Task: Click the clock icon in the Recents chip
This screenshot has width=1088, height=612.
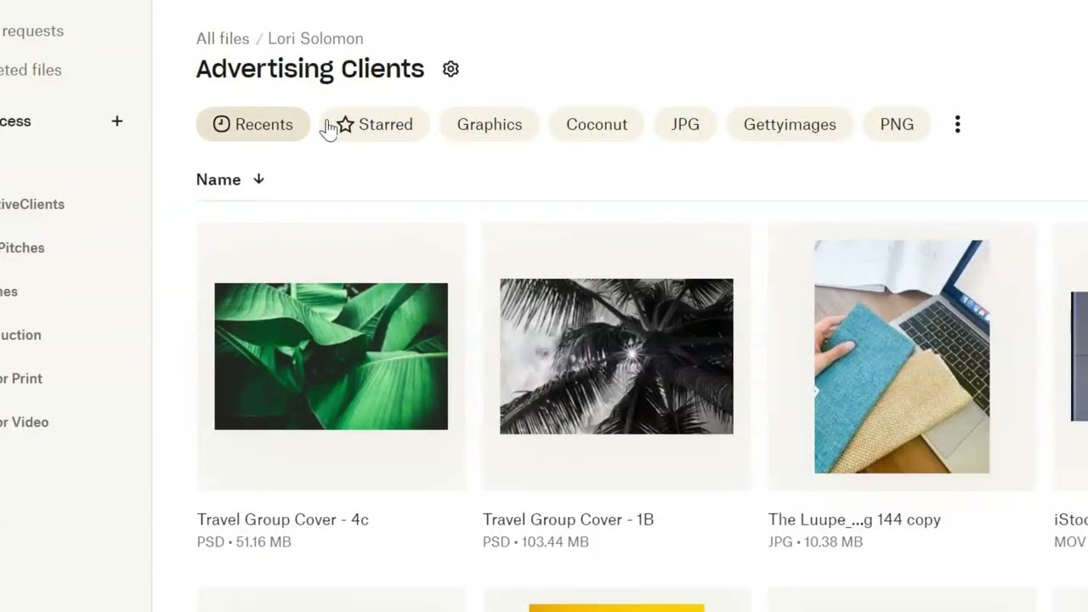Action: (221, 124)
